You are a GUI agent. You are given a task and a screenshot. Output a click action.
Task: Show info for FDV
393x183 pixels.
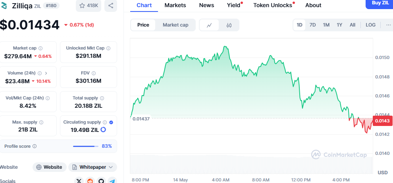[x=94, y=73]
